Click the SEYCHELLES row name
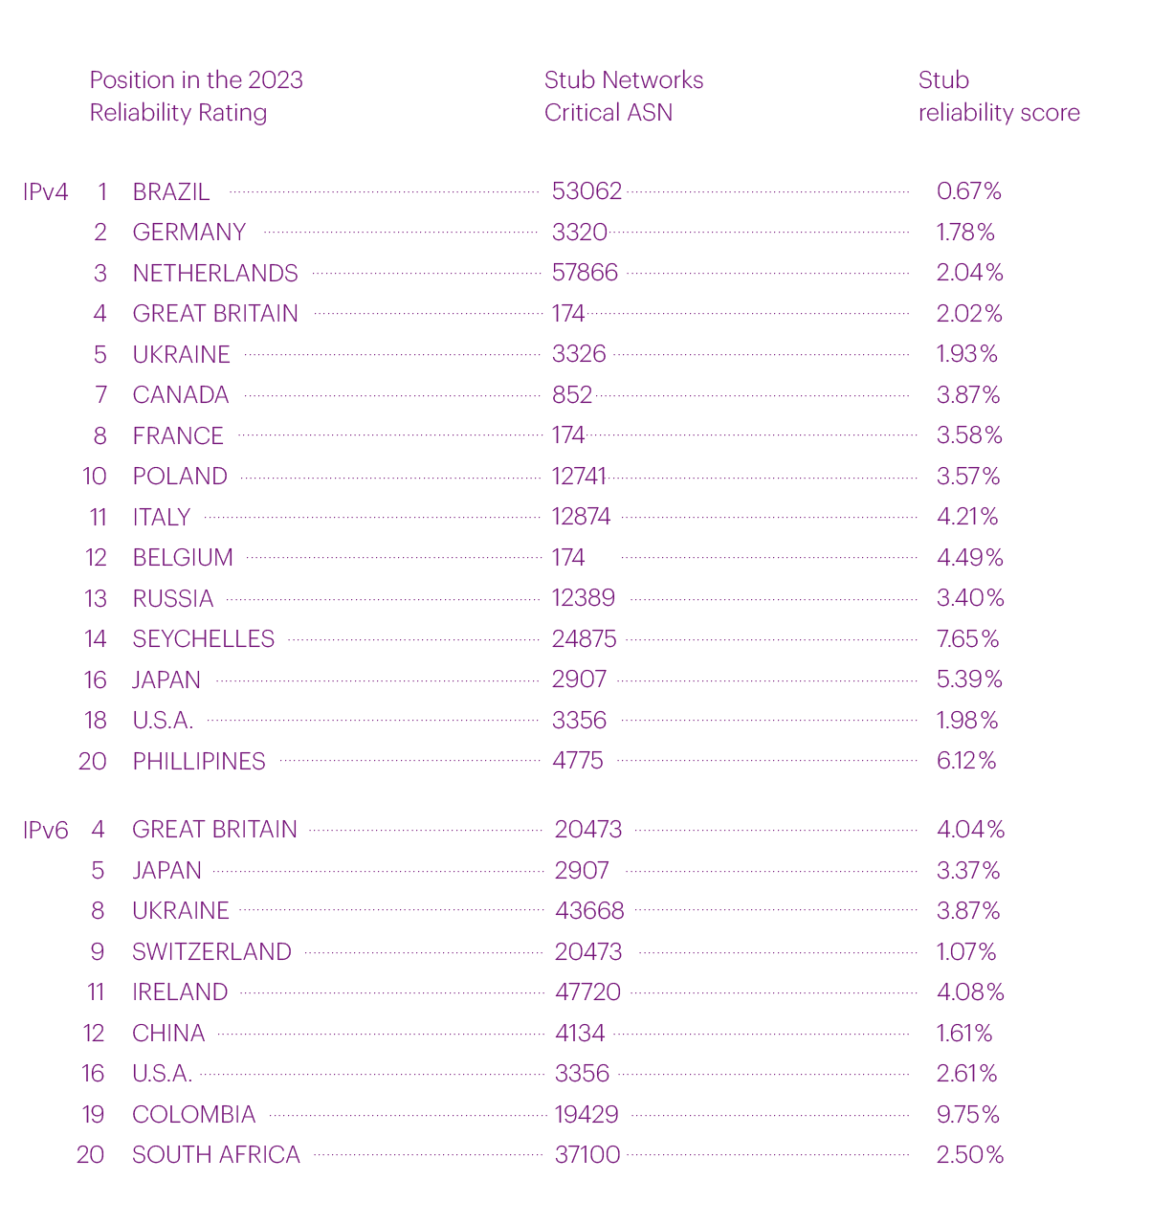The height and width of the screenshot is (1225, 1151). pyautogui.click(x=204, y=639)
